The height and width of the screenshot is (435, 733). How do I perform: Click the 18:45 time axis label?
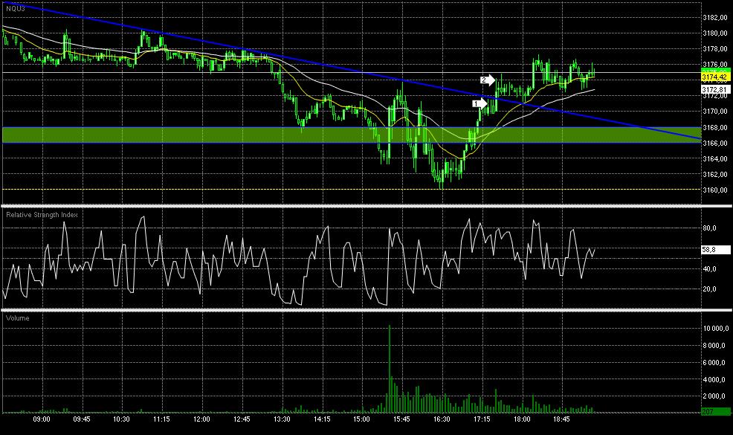point(561,419)
